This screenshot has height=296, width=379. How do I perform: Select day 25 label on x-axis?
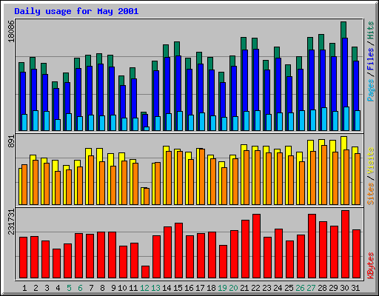tap(289, 288)
